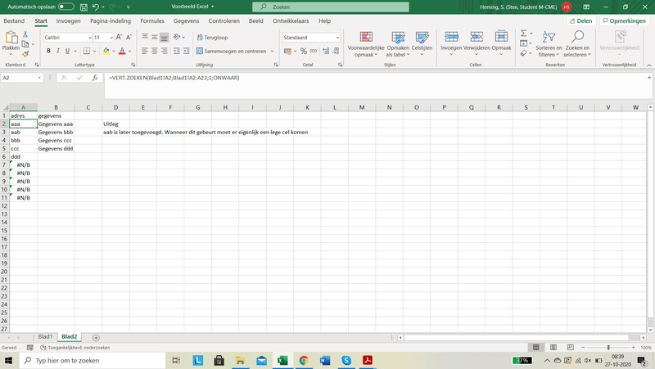Expand the Standaard number format dropdown
The height and width of the screenshot is (369, 655).
tap(337, 38)
